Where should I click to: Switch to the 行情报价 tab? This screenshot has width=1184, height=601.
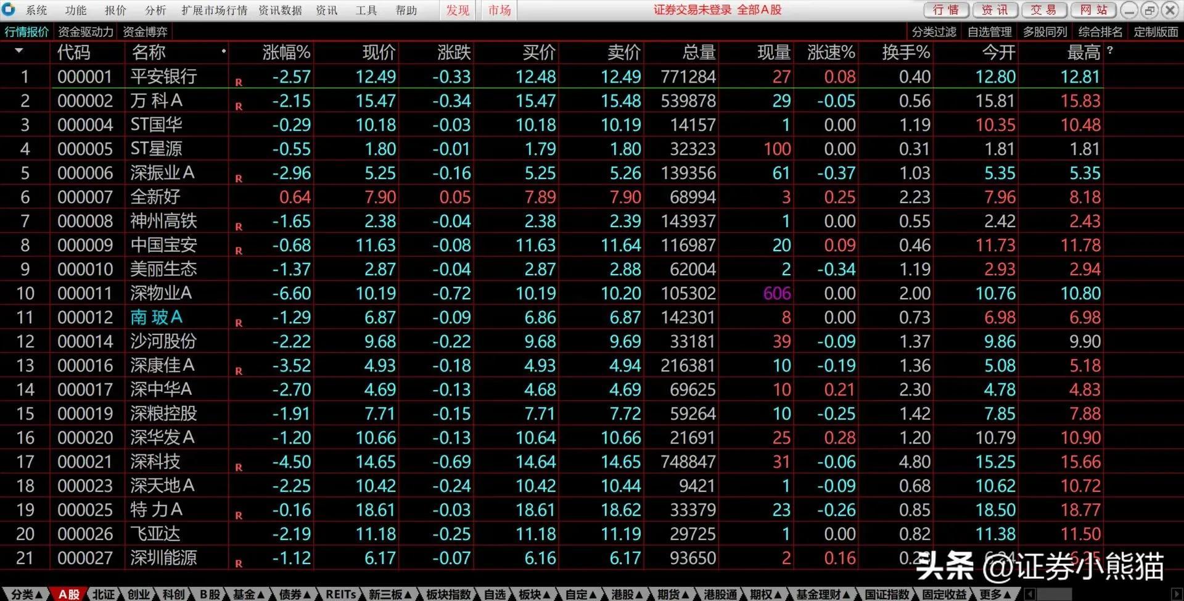tap(27, 31)
